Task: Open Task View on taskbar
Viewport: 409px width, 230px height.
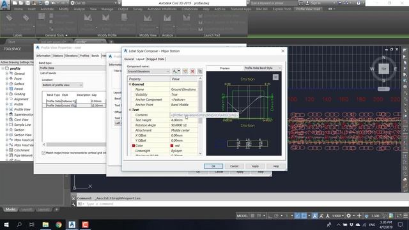Action: tap(32, 224)
